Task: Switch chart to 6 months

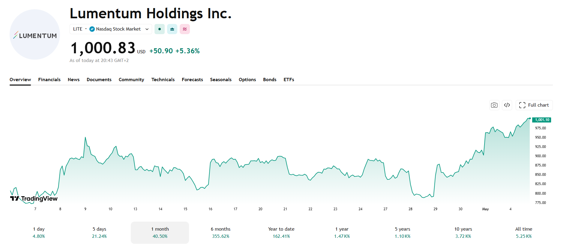Action: 220,232
